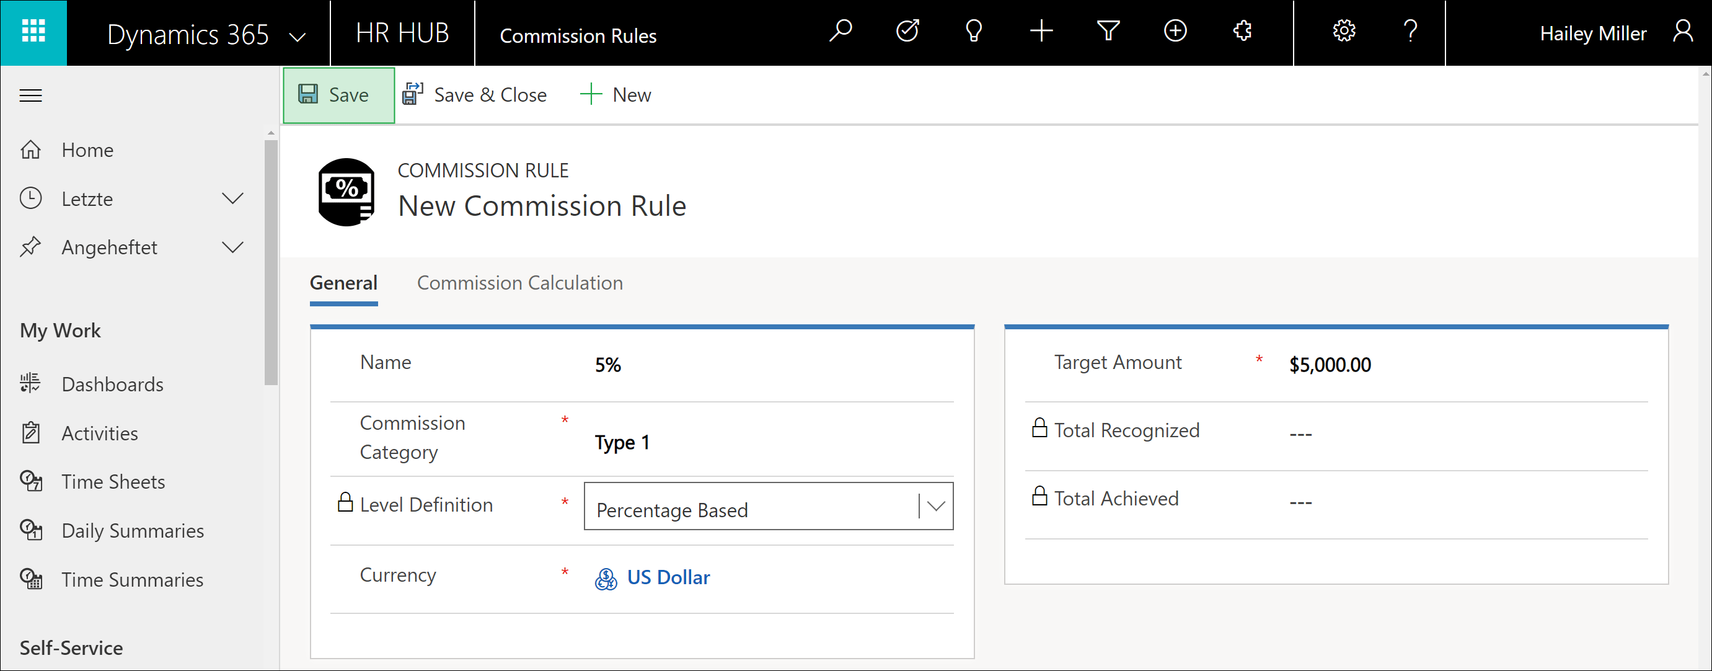The image size is (1712, 671).
Task: Open the settings gear
Action: point(1344,31)
